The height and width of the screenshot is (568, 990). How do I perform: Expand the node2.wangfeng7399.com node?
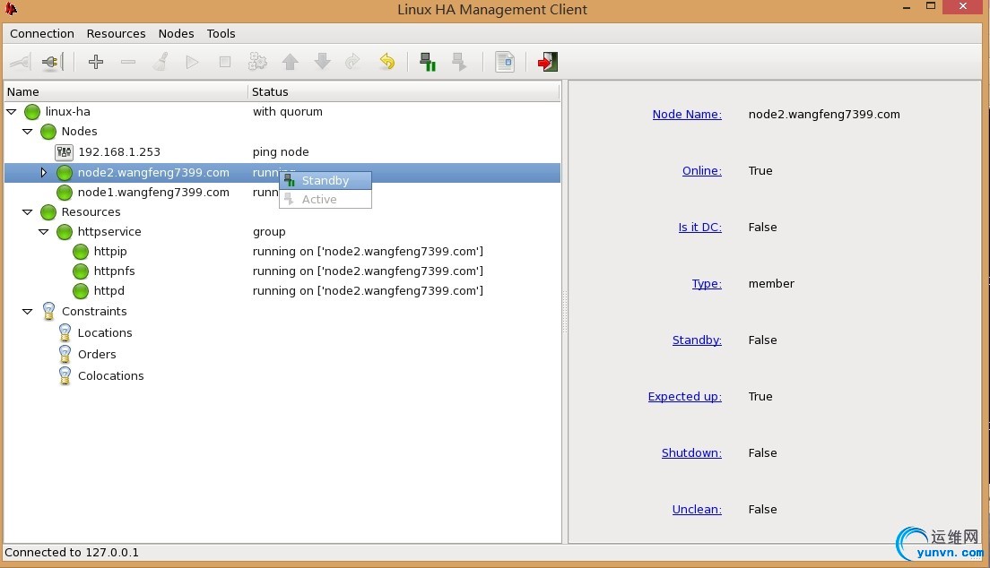click(43, 172)
